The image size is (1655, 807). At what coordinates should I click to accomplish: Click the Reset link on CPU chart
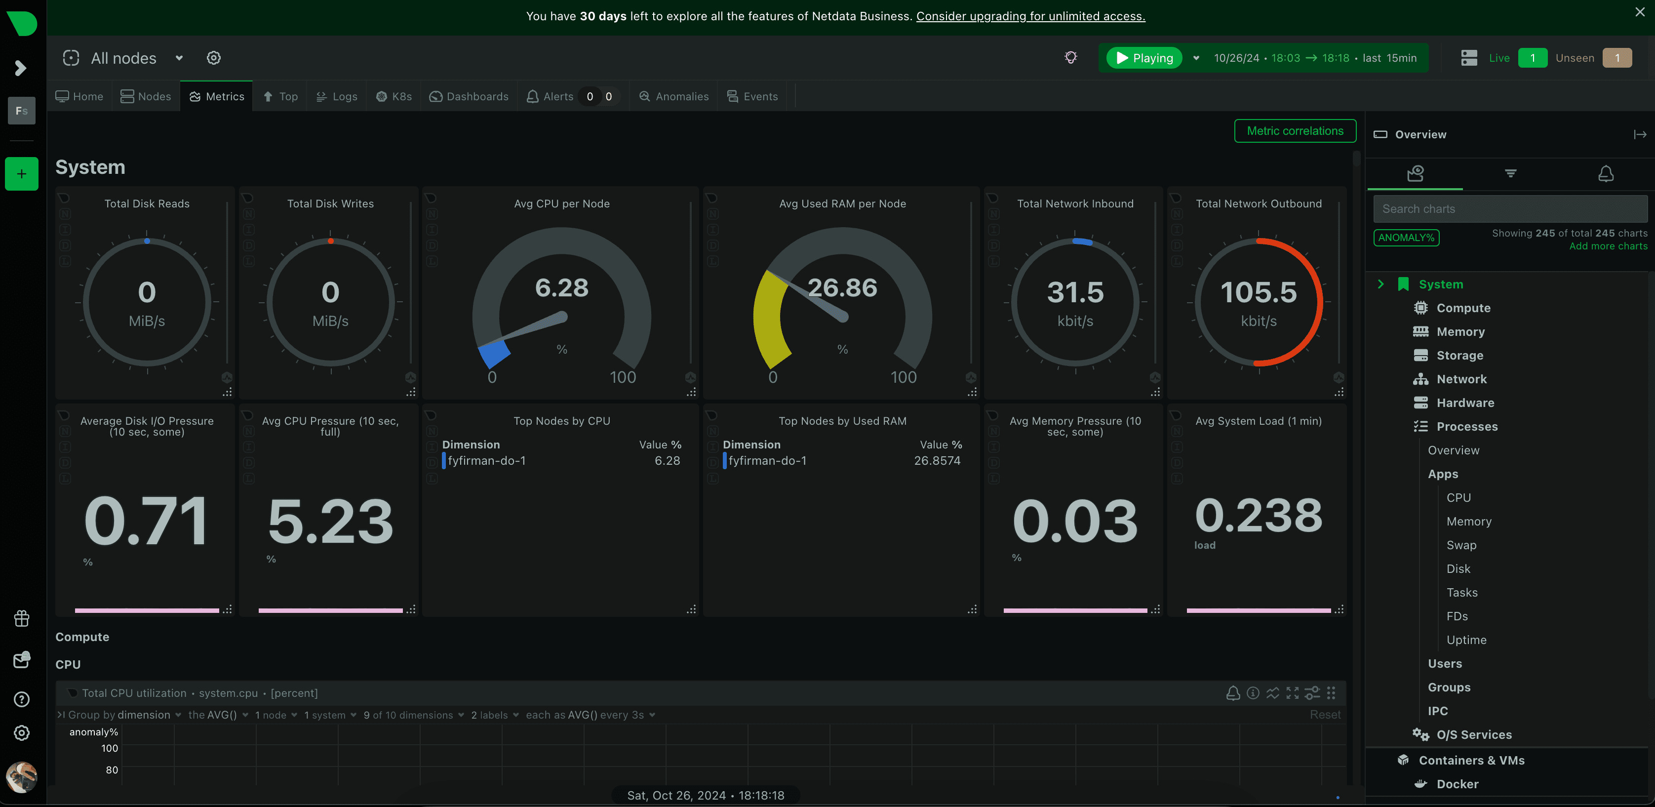tap(1325, 715)
